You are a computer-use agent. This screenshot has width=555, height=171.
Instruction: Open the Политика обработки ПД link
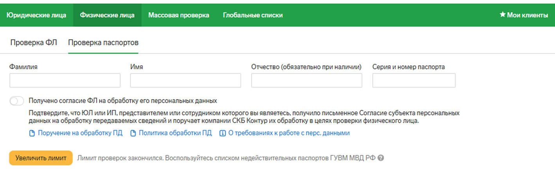coord(175,133)
